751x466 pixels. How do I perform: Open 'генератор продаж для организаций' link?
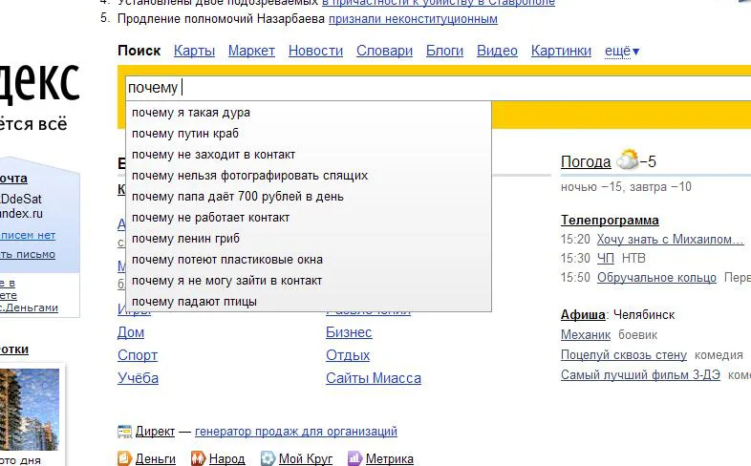click(296, 431)
